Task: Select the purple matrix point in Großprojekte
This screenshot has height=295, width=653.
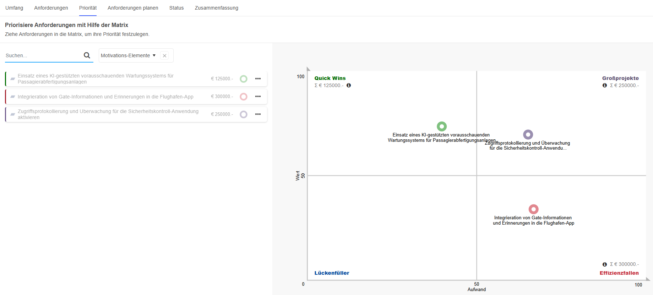Action: tap(528, 135)
